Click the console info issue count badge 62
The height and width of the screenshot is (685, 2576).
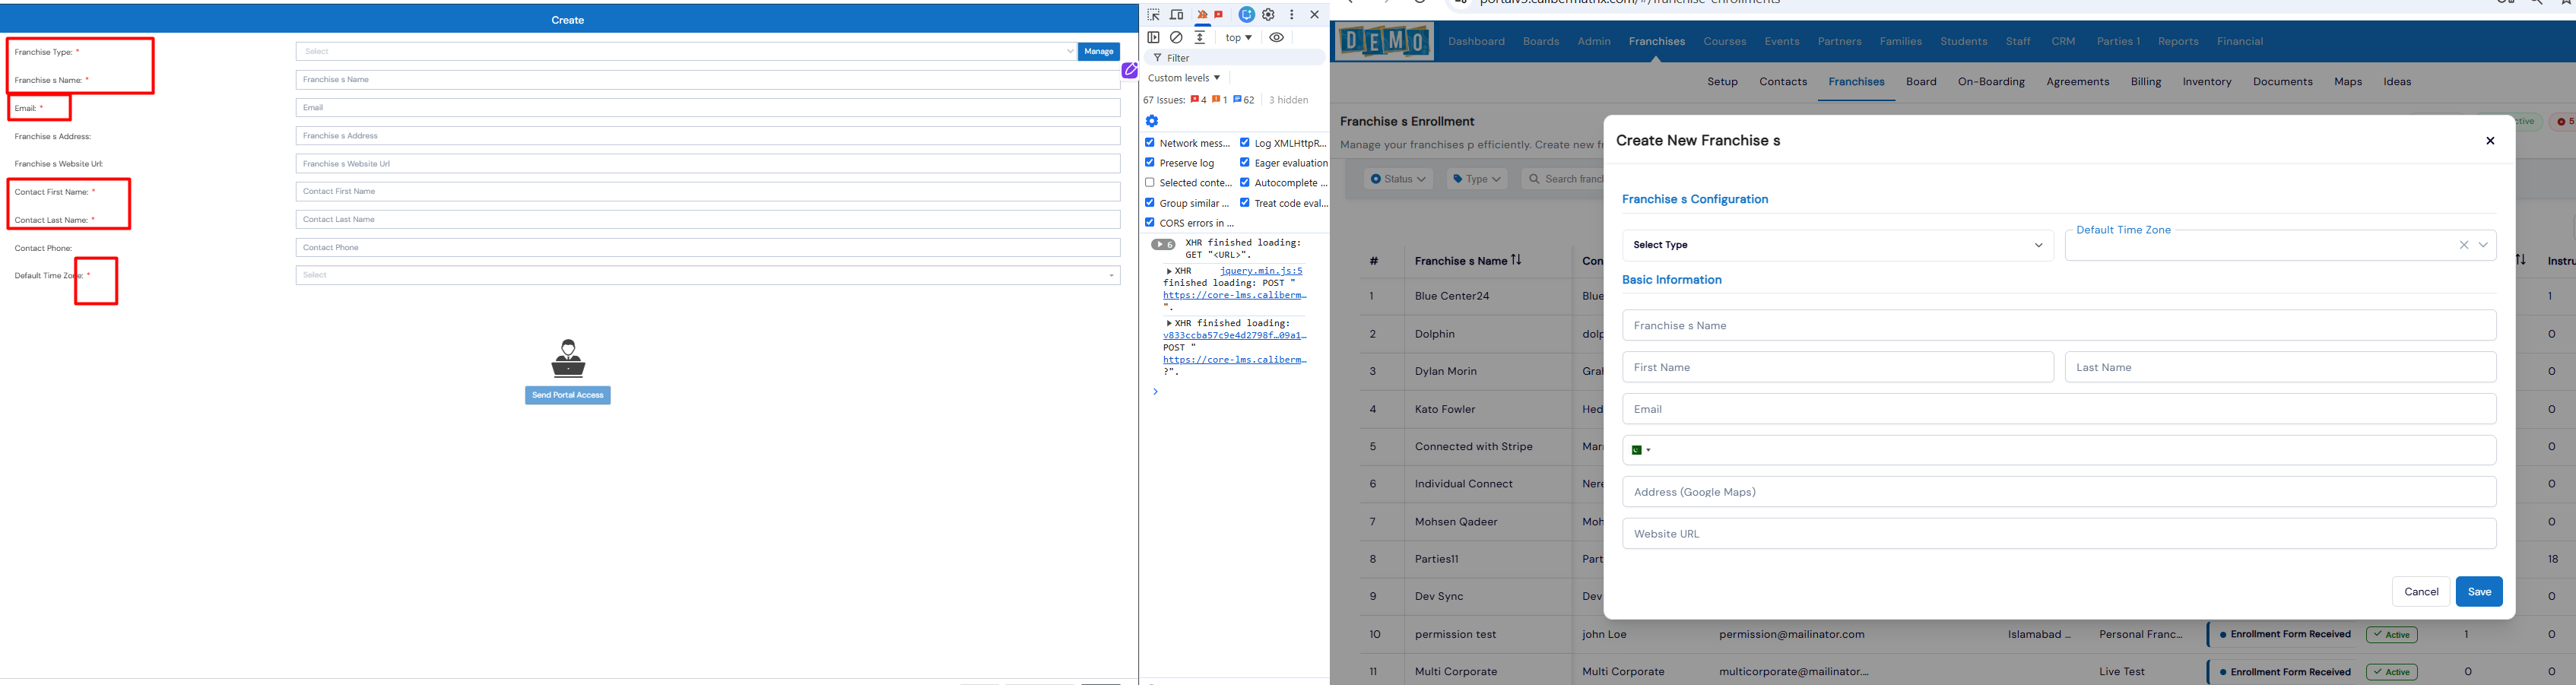coord(1244,100)
